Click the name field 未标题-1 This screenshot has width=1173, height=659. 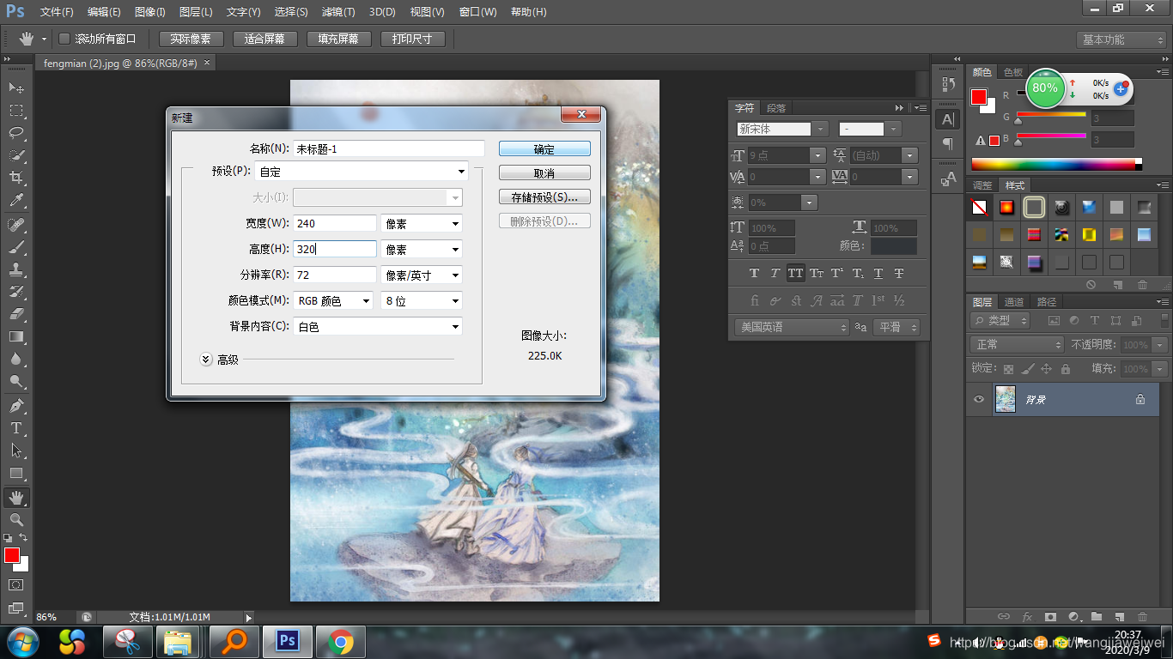tap(389, 149)
